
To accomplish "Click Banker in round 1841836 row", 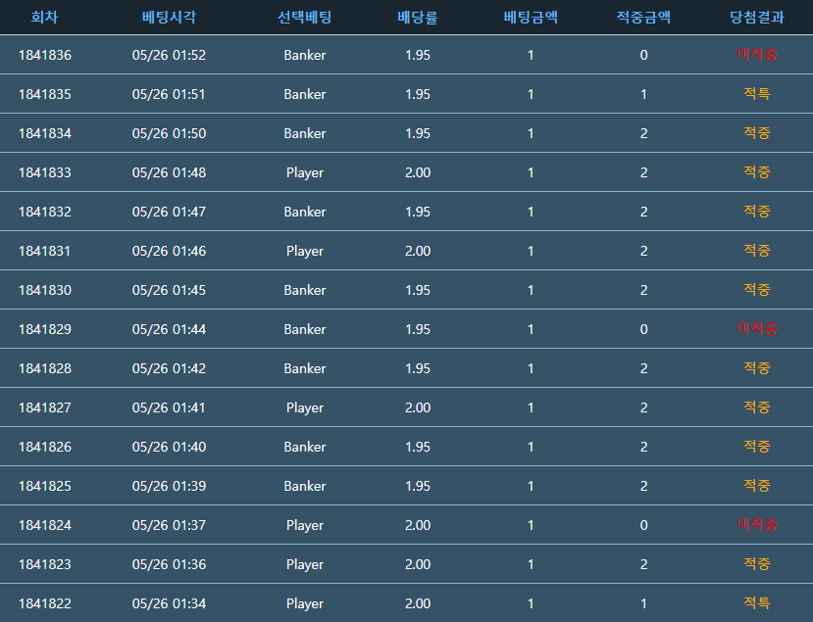I will 305,55.
